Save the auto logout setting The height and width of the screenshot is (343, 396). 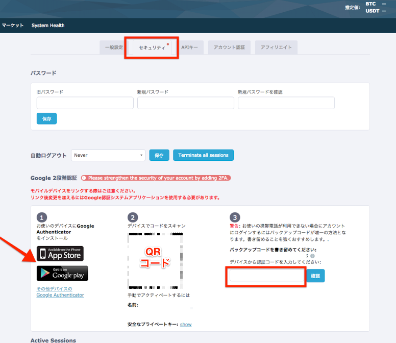click(159, 155)
